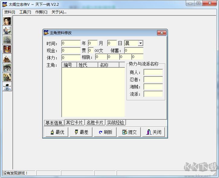Click the day field before 日

(112, 43)
